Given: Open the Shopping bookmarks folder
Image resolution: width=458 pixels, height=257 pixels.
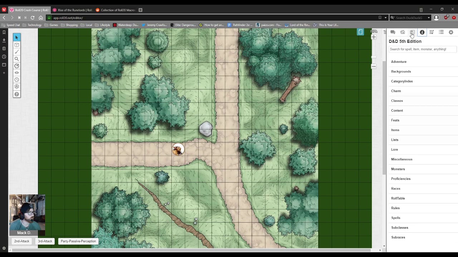Looking at the screenshot, I should tap(69, 25).
